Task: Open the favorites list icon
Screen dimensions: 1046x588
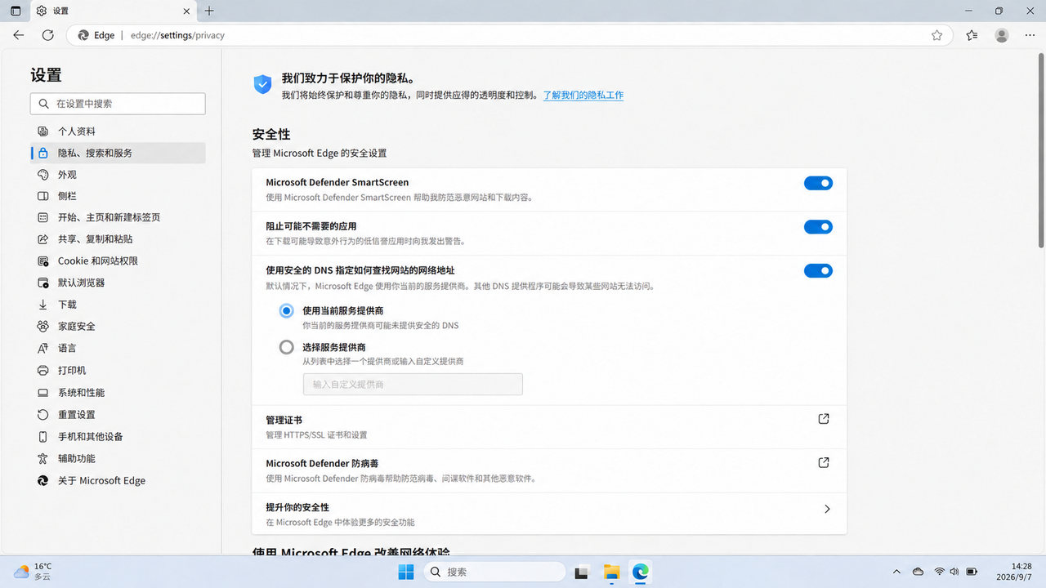Action: [972, 35]
